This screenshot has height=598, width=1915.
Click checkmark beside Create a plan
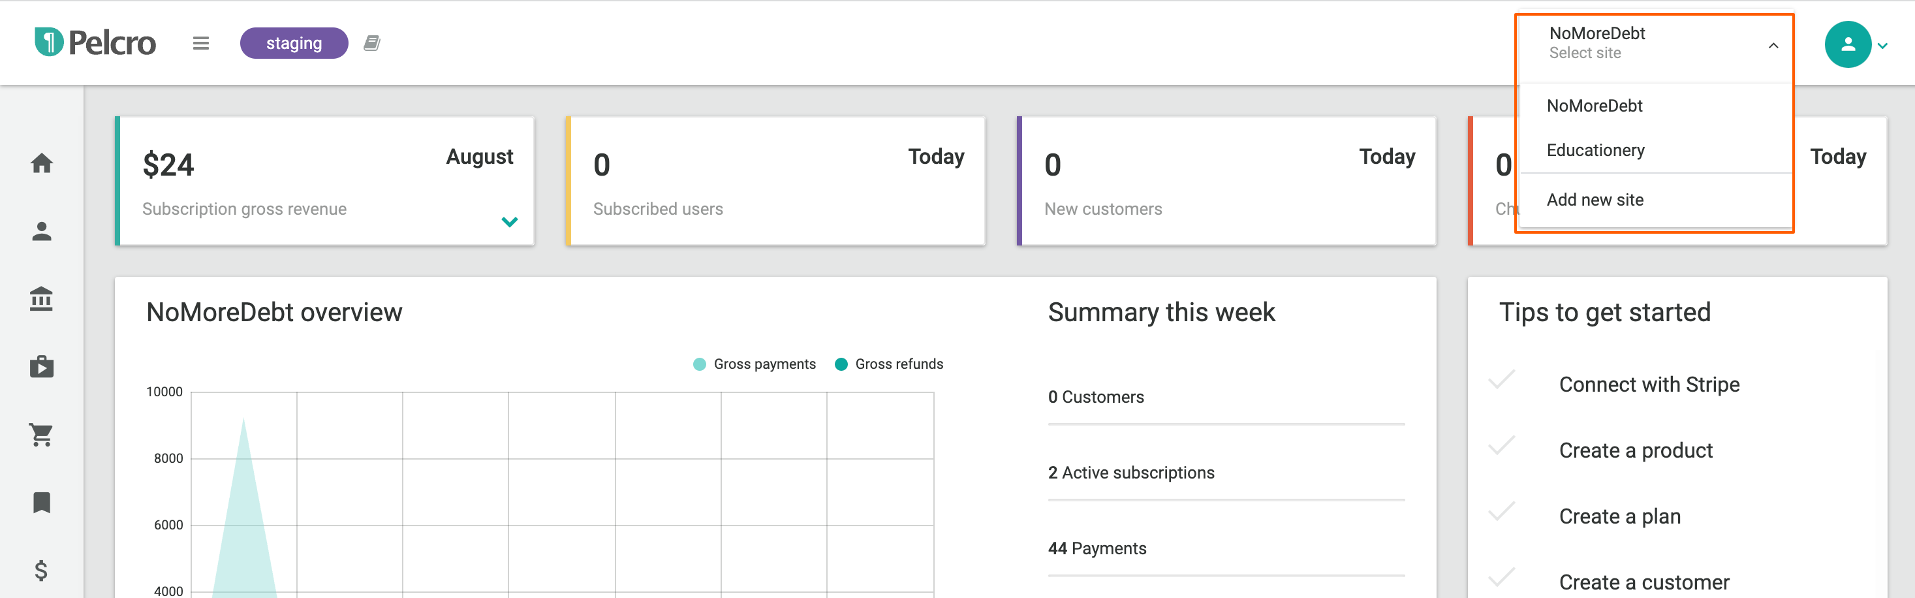pos(1502,512)
